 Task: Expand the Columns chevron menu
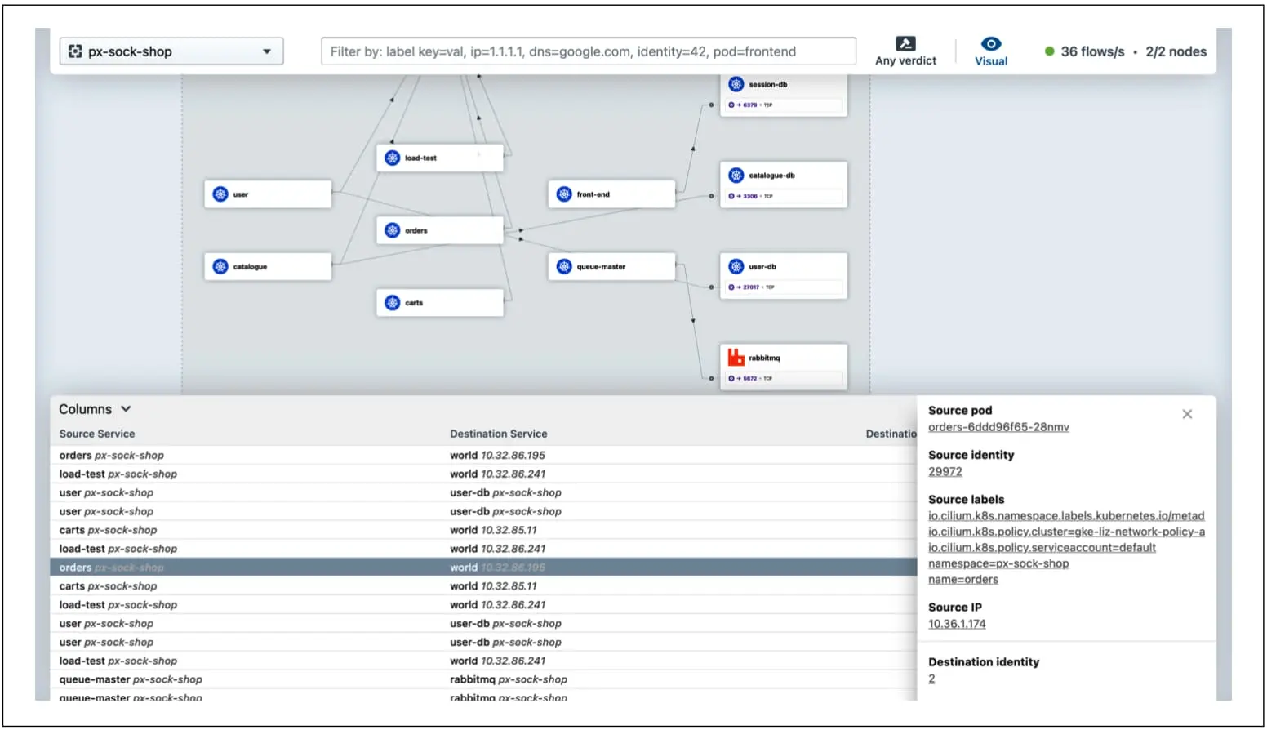[x=126, y=409]
